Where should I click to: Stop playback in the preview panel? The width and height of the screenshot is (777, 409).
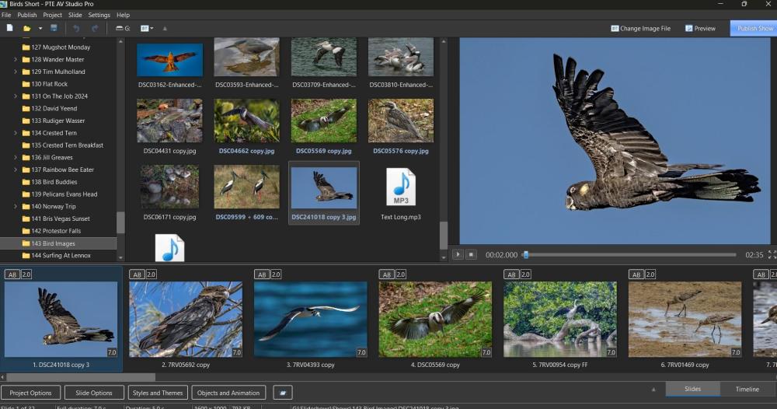point(471,254)
